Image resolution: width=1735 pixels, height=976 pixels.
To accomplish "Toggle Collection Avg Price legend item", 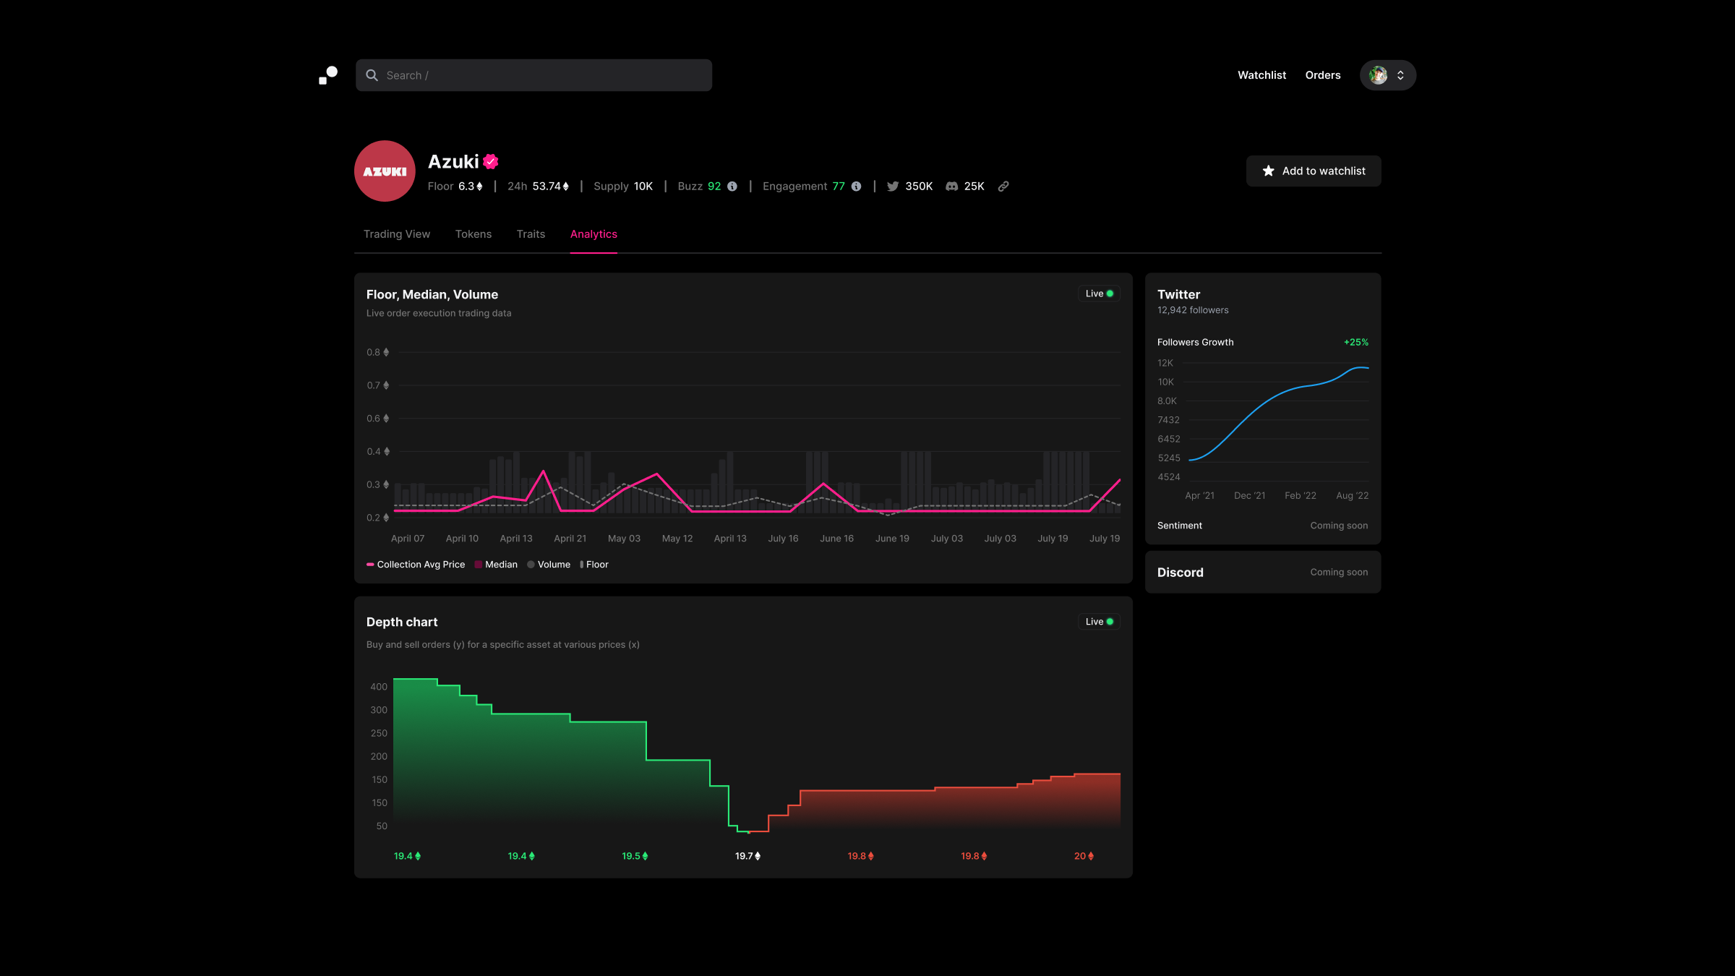I will 416,565.
